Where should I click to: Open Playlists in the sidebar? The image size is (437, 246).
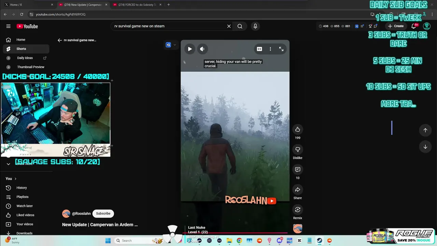(x=26, y=197)
